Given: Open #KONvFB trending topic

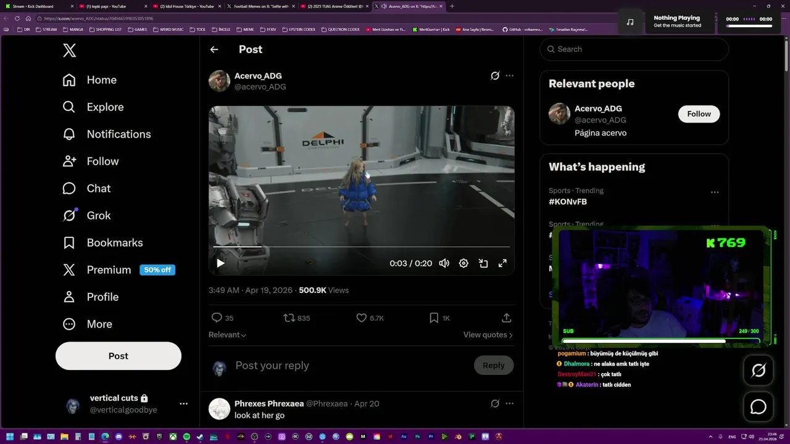Looking at the screenshot, I should 568,202.
